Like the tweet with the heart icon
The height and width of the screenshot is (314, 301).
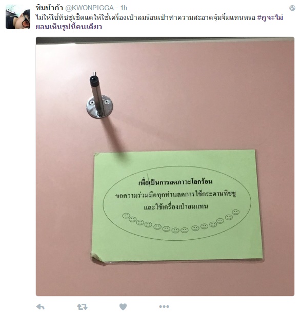pyautogui.click(x=123, y=307)
